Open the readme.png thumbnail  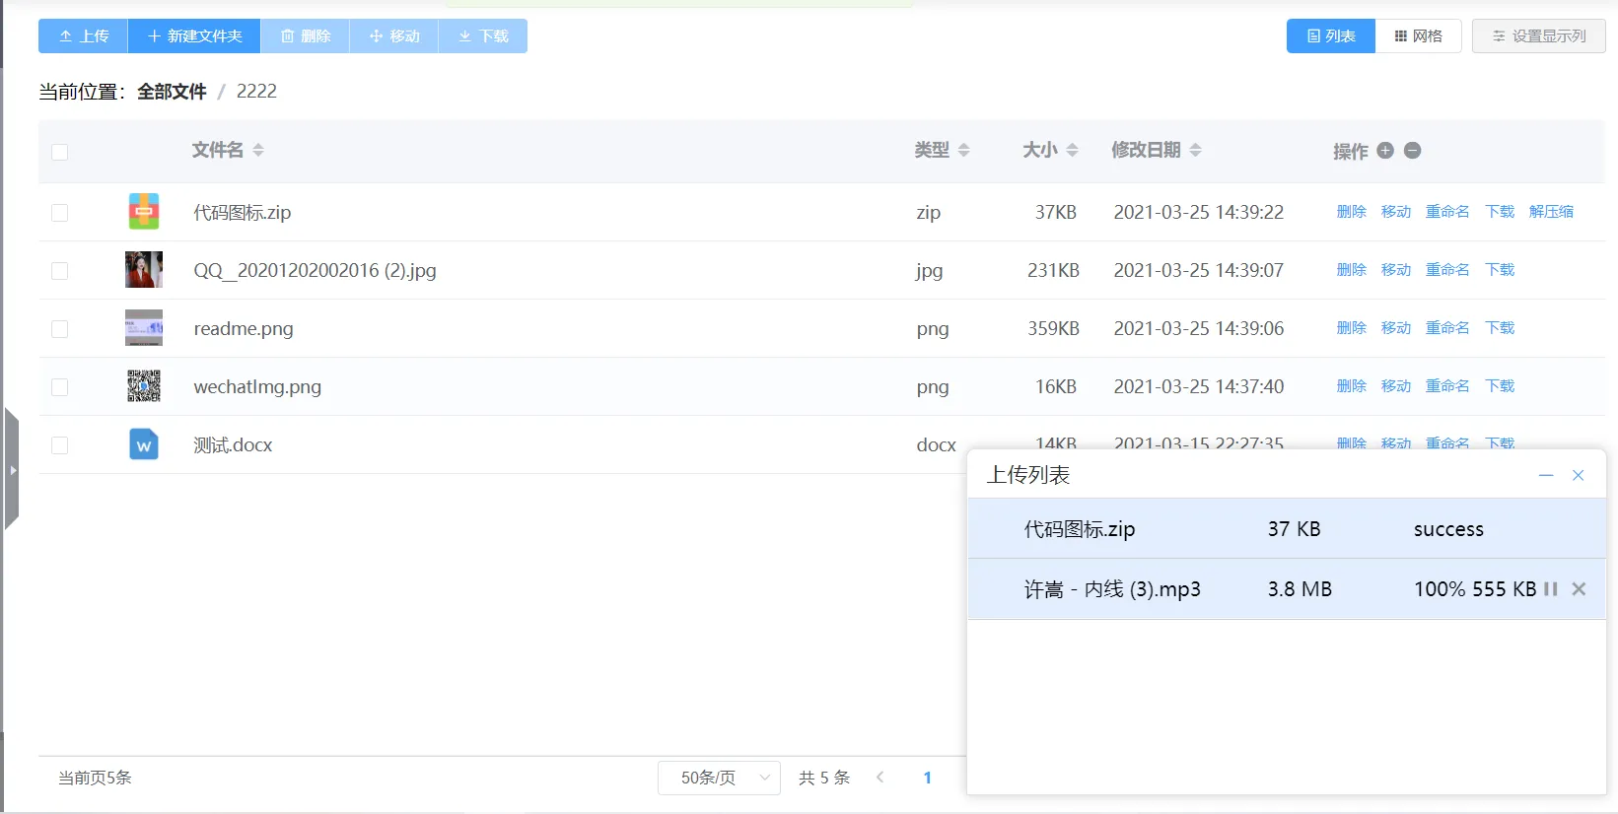point(144,328)
